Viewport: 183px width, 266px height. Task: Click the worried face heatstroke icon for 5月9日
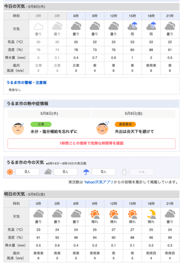pyautogui.click(x=102, y=128)
